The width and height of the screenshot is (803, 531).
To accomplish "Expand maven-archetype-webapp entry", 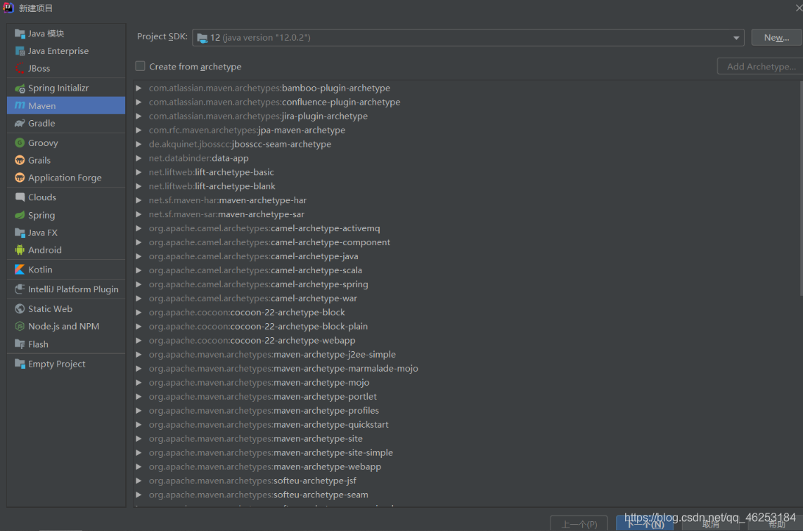I will click(139, 466).
